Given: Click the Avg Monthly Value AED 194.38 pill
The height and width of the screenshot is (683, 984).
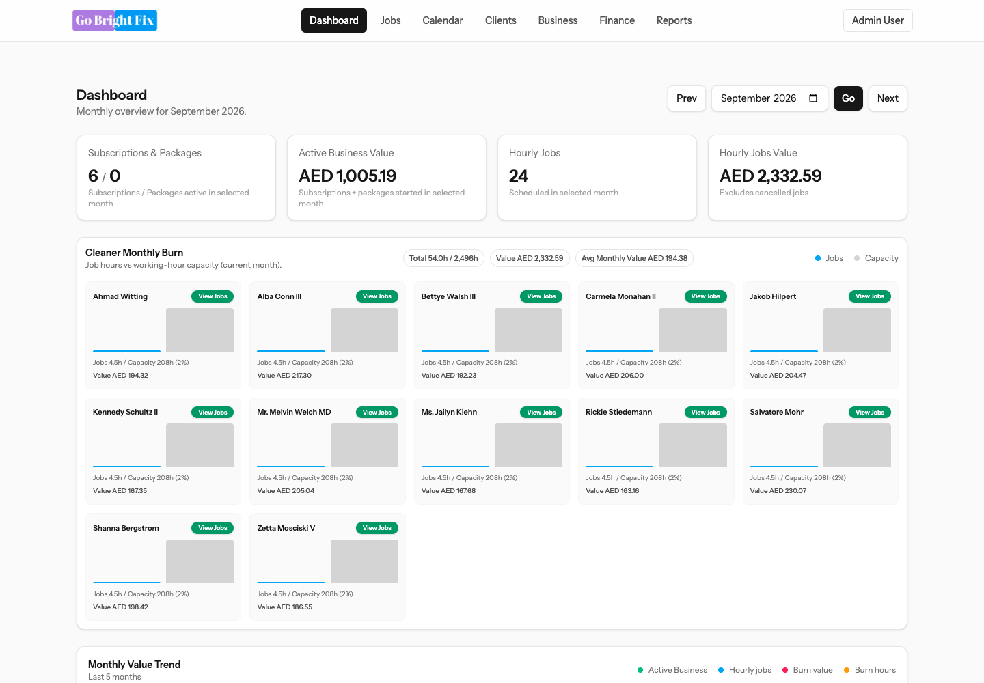Looking at the screenshot, I should [x=634, y=258].
